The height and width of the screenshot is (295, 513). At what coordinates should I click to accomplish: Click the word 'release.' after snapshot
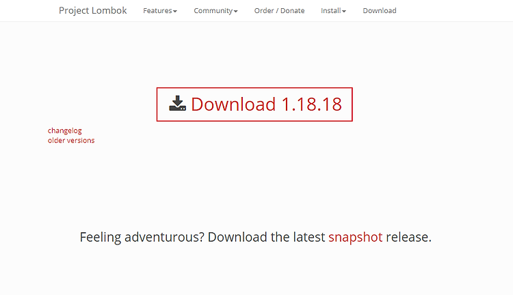pyautogui.click(x=408, y=237)
